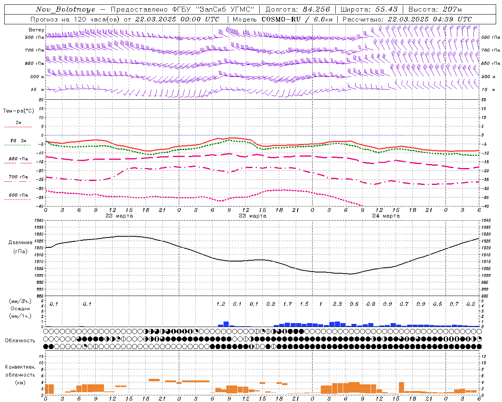Image resolution: width=502 pixels, height=402 pixels.
Task: Click the left-side 10 м wind level label
Action: (x=38, y=90)
